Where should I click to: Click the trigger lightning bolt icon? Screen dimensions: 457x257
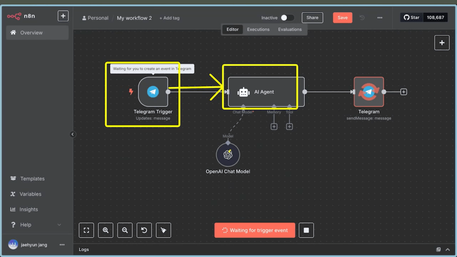coord(131,92)
